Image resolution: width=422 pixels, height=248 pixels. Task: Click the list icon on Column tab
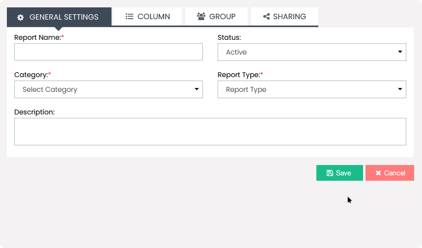pos(129,16)
